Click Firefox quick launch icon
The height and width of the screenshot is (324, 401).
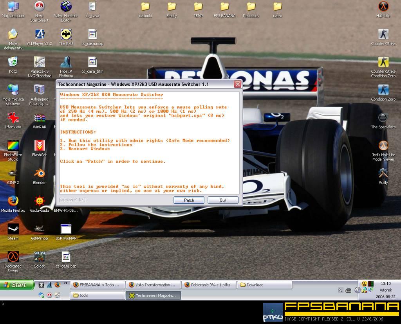[x=57, y=284]
